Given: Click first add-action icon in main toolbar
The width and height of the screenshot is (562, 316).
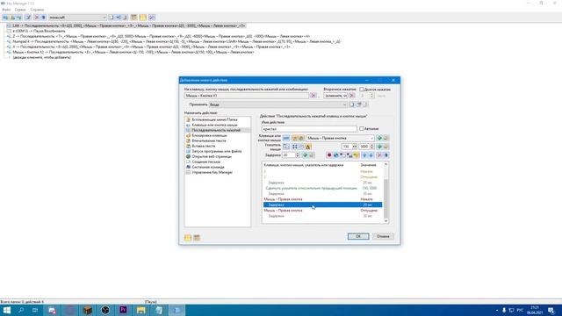Looking at the screenshot, I should 5,18.
